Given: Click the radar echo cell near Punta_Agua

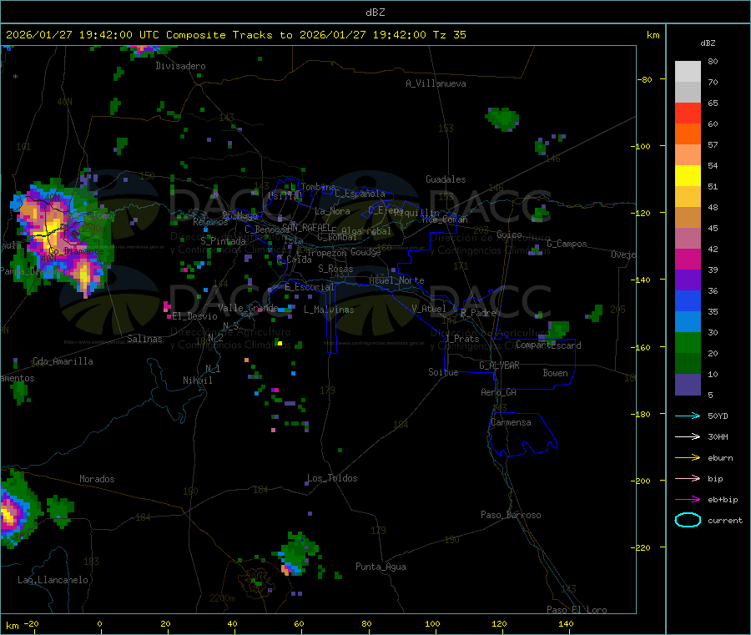Looking at the screenshot, I should click(297, 554).
